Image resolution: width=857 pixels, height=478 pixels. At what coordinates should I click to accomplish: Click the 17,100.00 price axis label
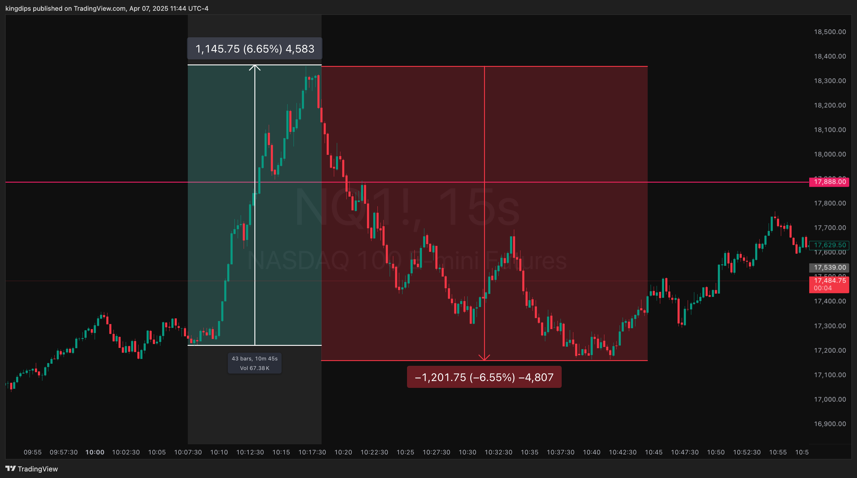(830, 375)
